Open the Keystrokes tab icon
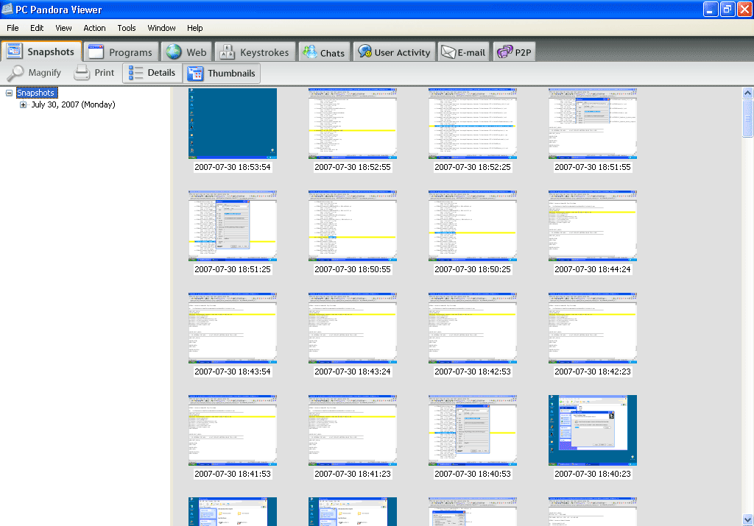754x526 pixels. click(x=227, y=52)
